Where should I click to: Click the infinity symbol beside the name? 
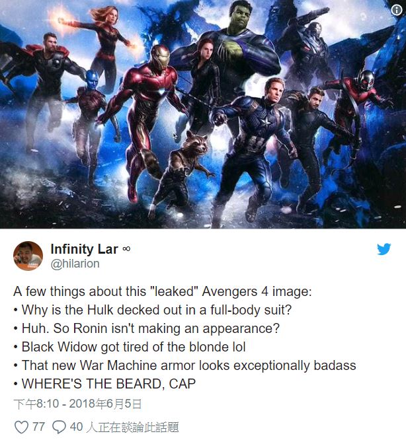click(126, 249)
